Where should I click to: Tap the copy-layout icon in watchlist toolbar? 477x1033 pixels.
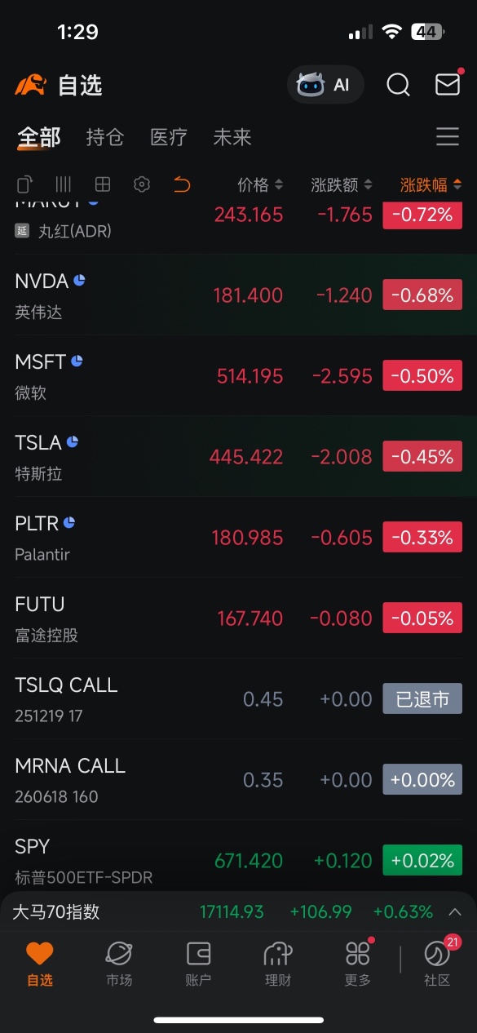(x=25, y=184)
